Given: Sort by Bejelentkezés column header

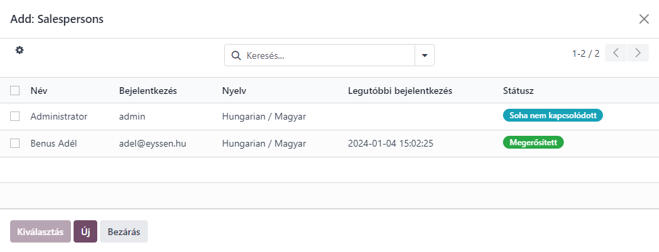Looking at the screenshot, I should click(148, 91).
